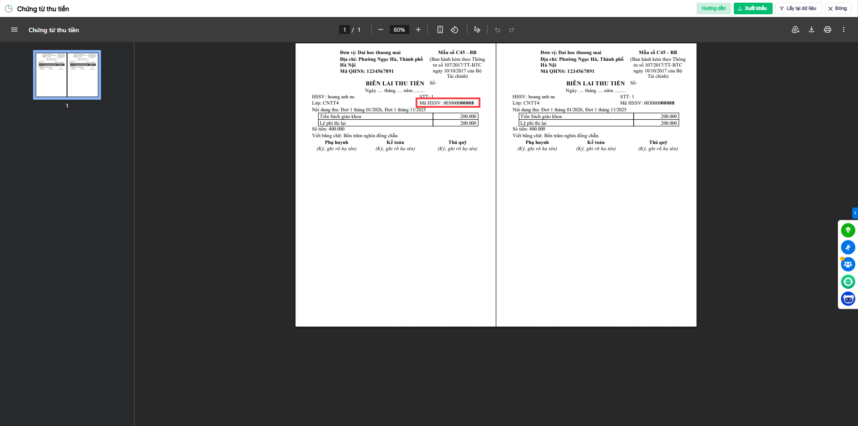The width and height of the screenshot is (858, 426).
Task: Zoom out with the minus button
Action: (x=381, y=30)
